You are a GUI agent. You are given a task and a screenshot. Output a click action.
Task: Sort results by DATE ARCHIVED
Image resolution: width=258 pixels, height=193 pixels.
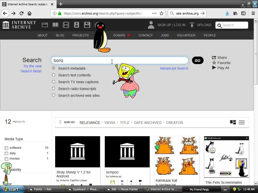(148, 123)
